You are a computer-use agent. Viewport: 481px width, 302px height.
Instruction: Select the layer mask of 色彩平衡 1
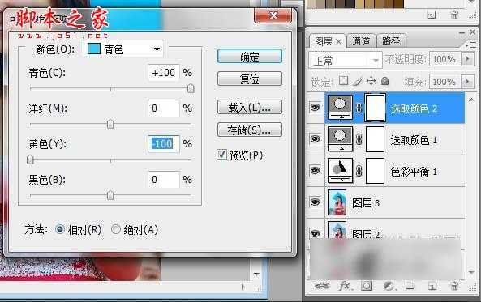pos(375,171)
